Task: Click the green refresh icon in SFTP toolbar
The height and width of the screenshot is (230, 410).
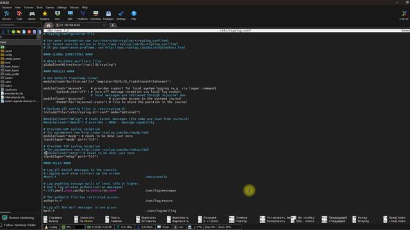Action: tap(13, 32)
